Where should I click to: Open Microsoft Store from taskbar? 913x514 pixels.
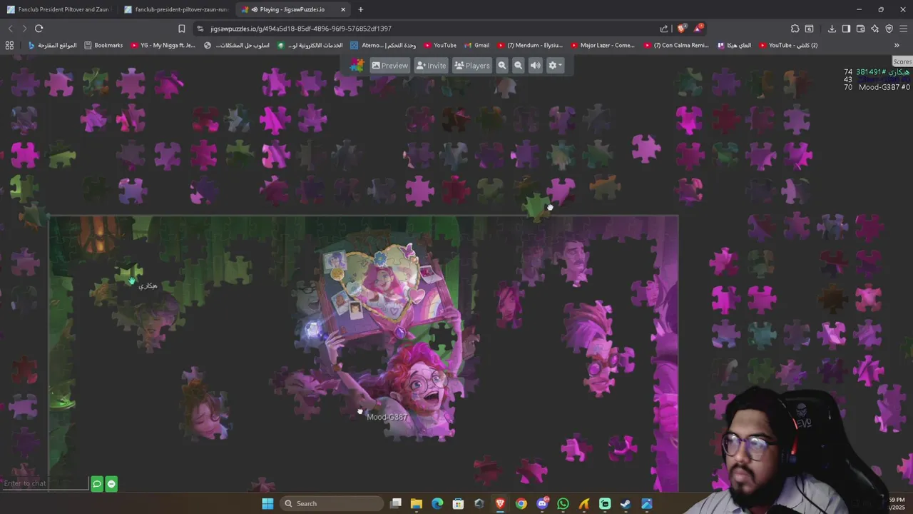pos(459,503)
